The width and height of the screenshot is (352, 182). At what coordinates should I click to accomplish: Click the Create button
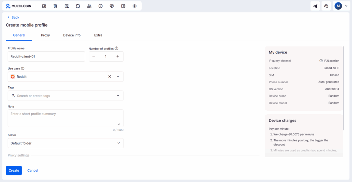tap(14, 171)
